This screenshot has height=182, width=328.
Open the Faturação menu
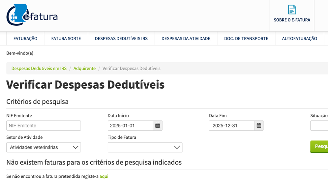point(25,39)
